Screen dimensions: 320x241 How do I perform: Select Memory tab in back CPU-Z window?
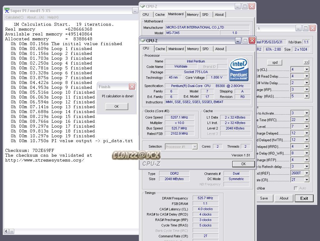click(x=192, y=15)
